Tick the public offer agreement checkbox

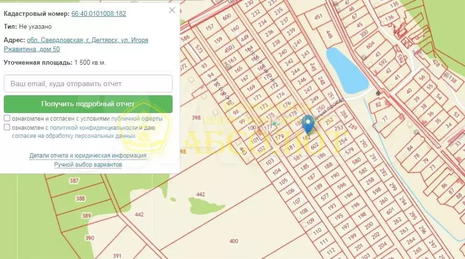[x=7, y=118]
